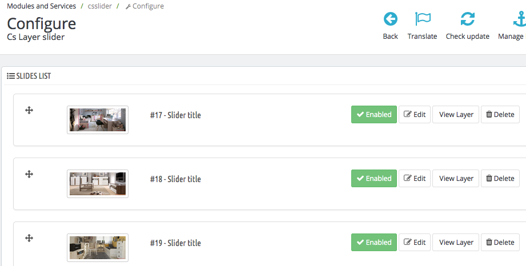Click the Manage anchor icon
The width and height of the screenshot is (526, 266).
pos(519,20)
